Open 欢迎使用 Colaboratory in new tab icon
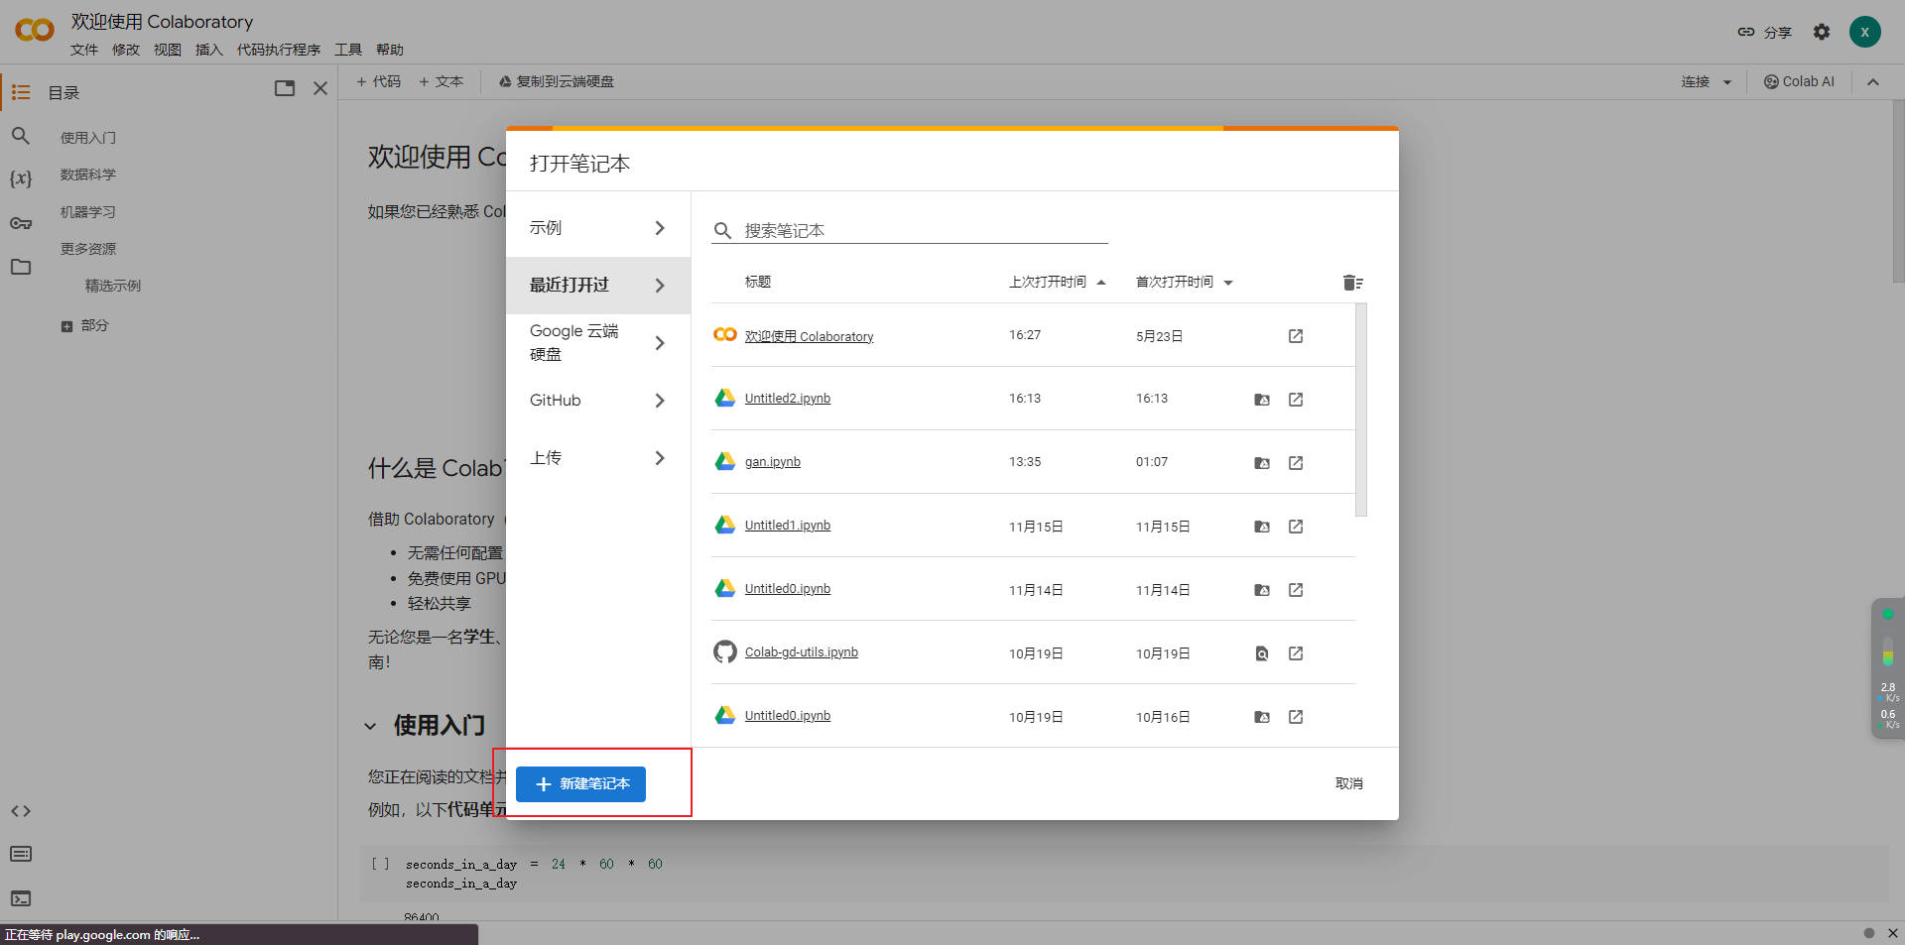 tap(1296, 336)
